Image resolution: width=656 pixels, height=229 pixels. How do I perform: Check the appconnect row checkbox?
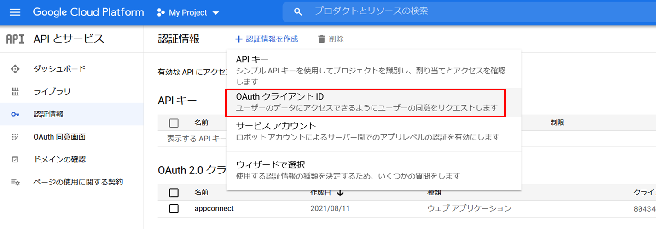coord(174,209)
